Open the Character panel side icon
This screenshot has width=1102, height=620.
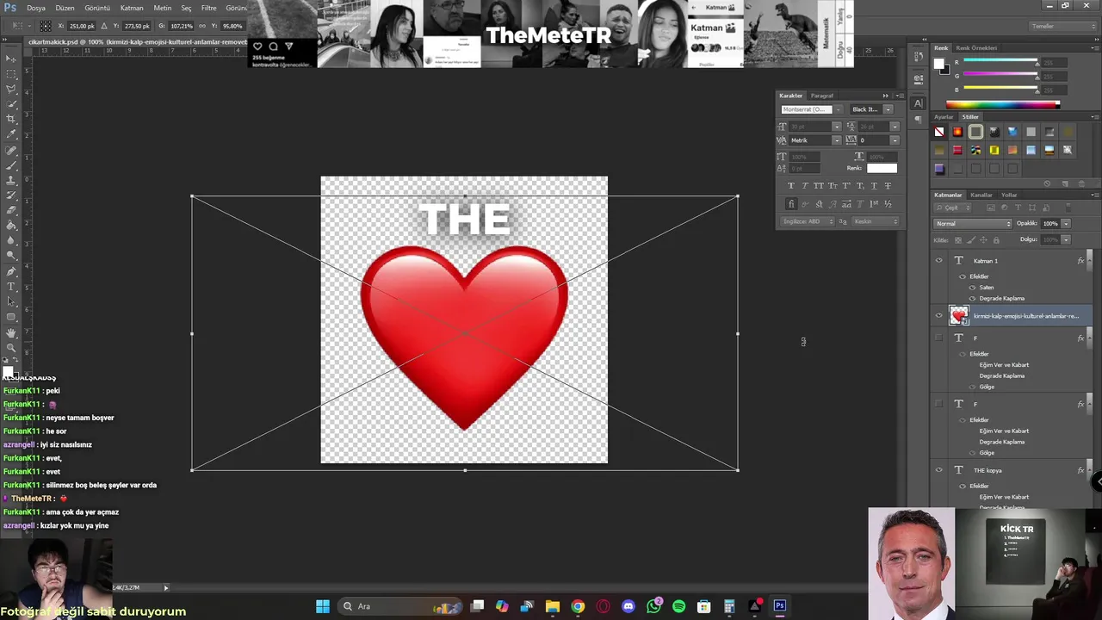click(918, 103)
